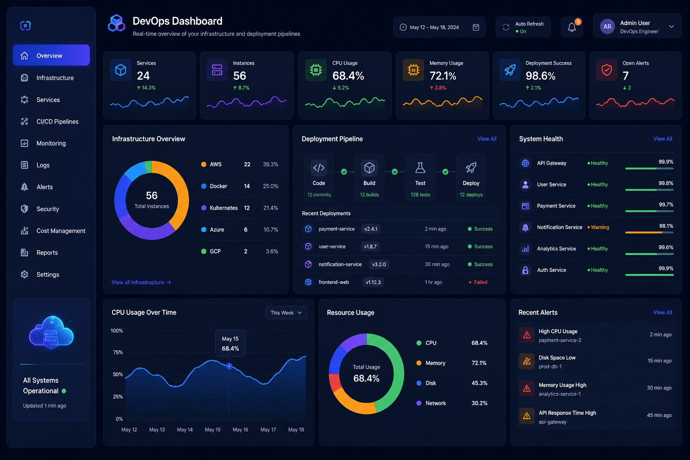Click the Auth Service health progress bar
The image size is (690, 460).
point(649,275)
